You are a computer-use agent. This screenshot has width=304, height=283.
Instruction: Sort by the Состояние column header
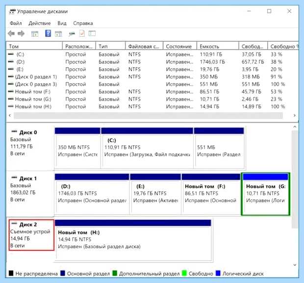(180, 47)
